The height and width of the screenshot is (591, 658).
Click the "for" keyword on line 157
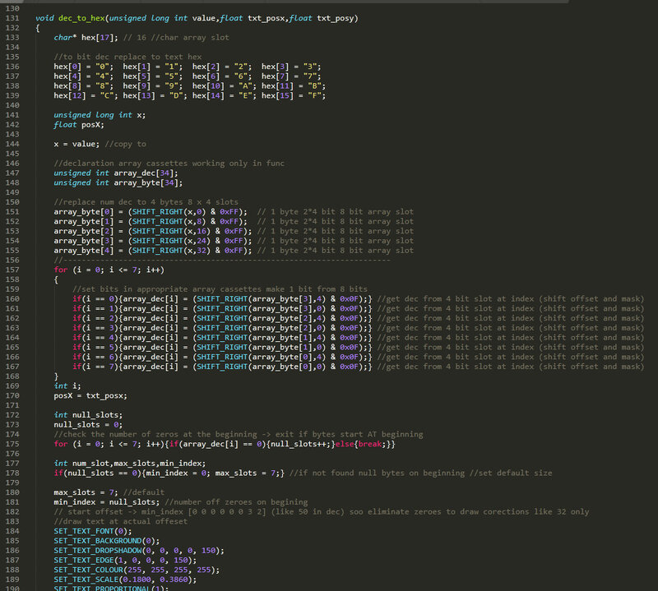click(61, 269)
